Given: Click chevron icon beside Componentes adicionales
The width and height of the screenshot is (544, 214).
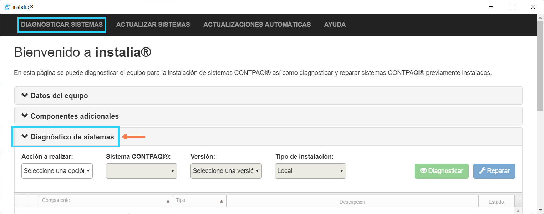Looking at the screenshot, I should [25, 116].
